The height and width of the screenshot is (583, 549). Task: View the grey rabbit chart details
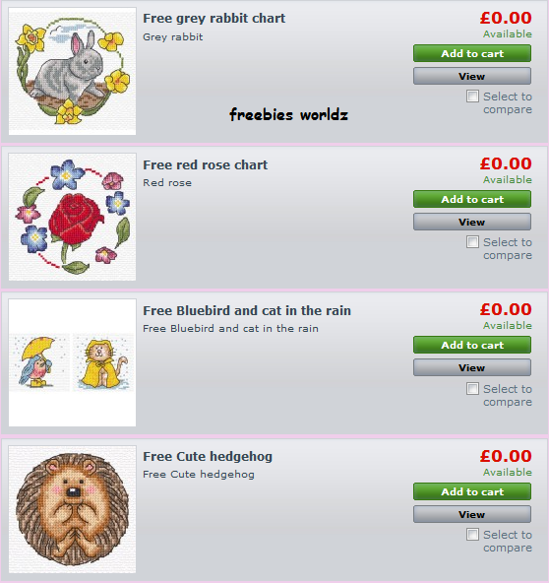click(472, 76)
